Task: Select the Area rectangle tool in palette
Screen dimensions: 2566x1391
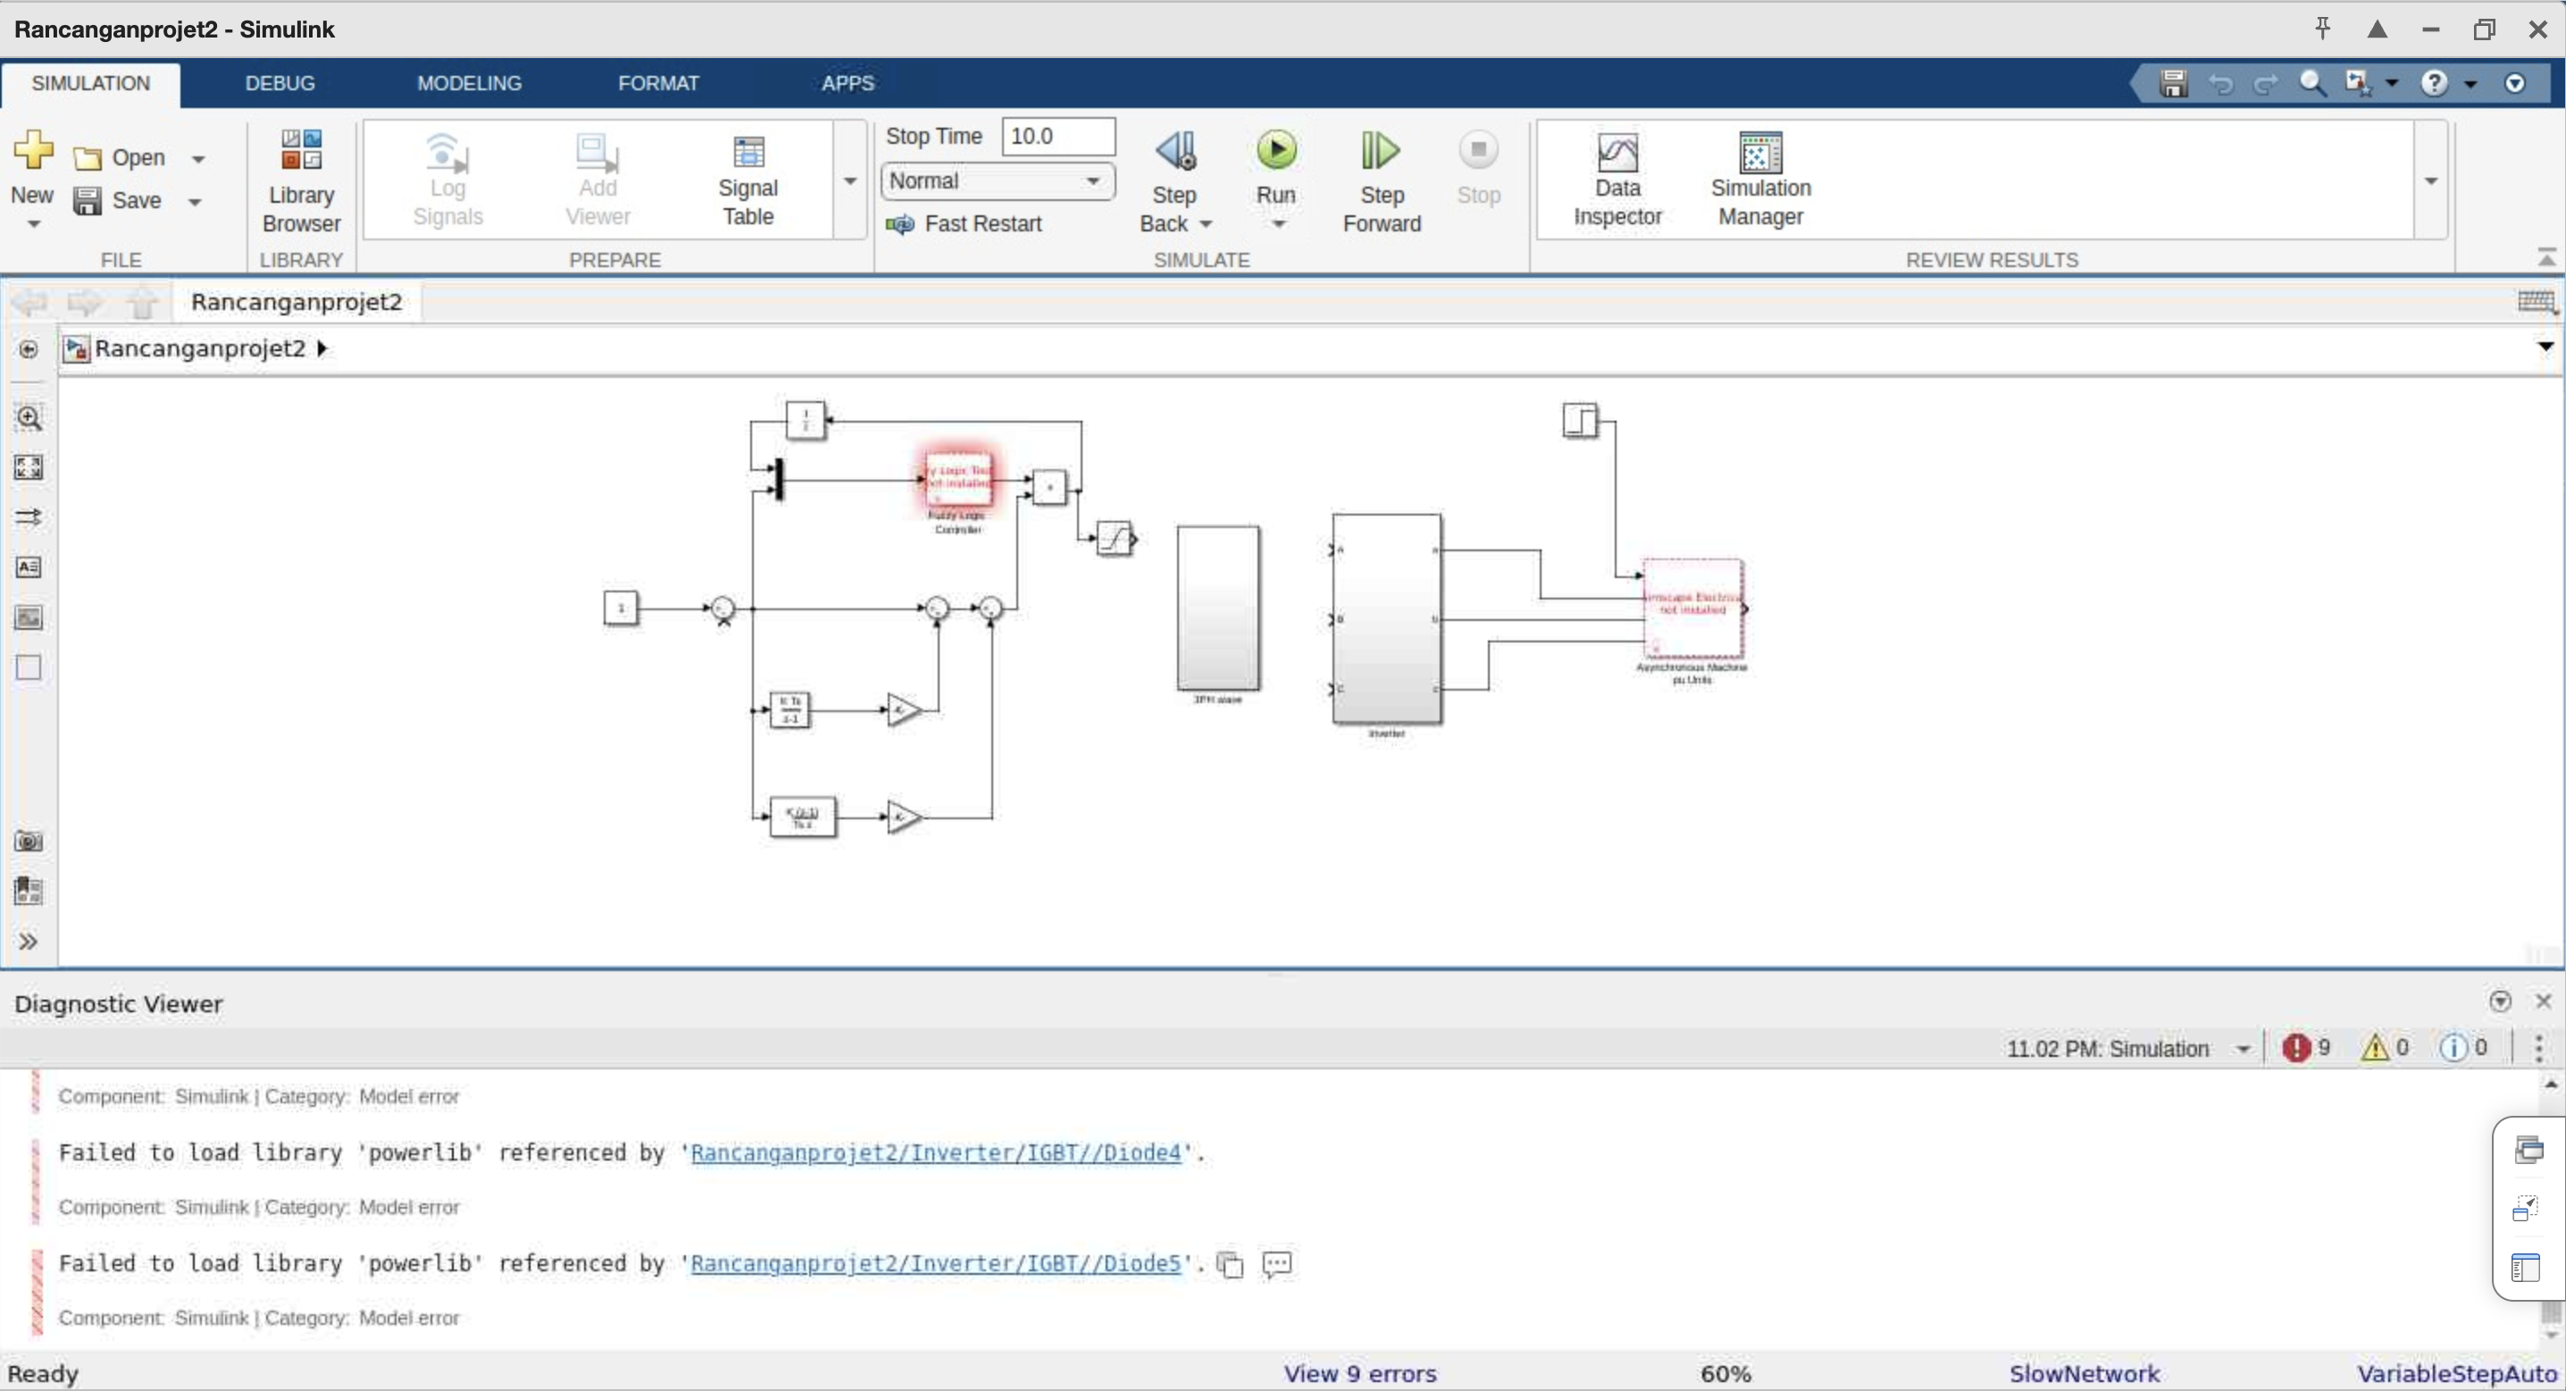Action: tap(29, 667)
